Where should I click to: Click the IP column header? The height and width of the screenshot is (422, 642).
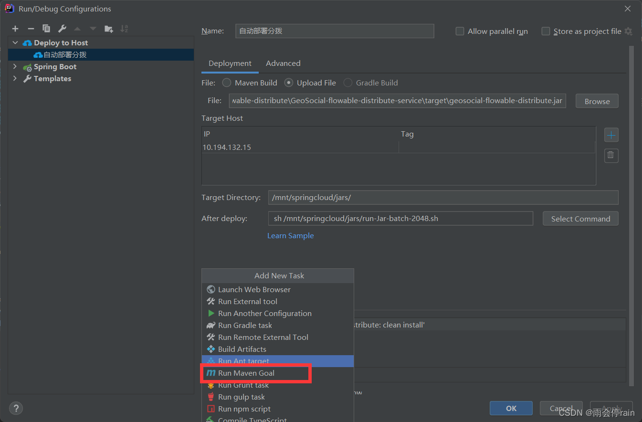click(300, 134)
